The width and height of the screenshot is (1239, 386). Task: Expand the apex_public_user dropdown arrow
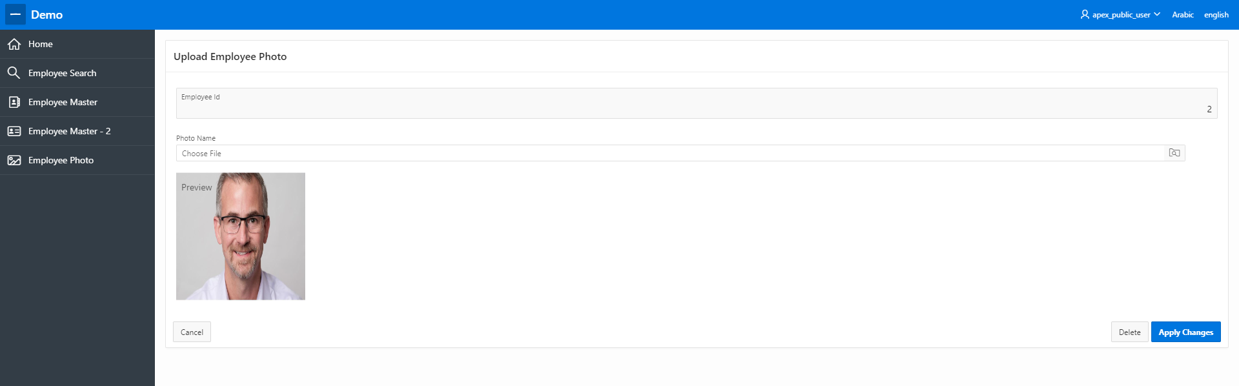(x=1157, y=14)
